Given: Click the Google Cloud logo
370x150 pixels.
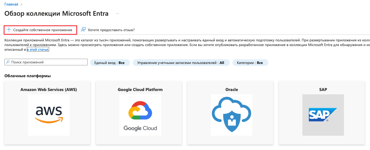Looking at the screenshot, I should [x=140, y=115].
